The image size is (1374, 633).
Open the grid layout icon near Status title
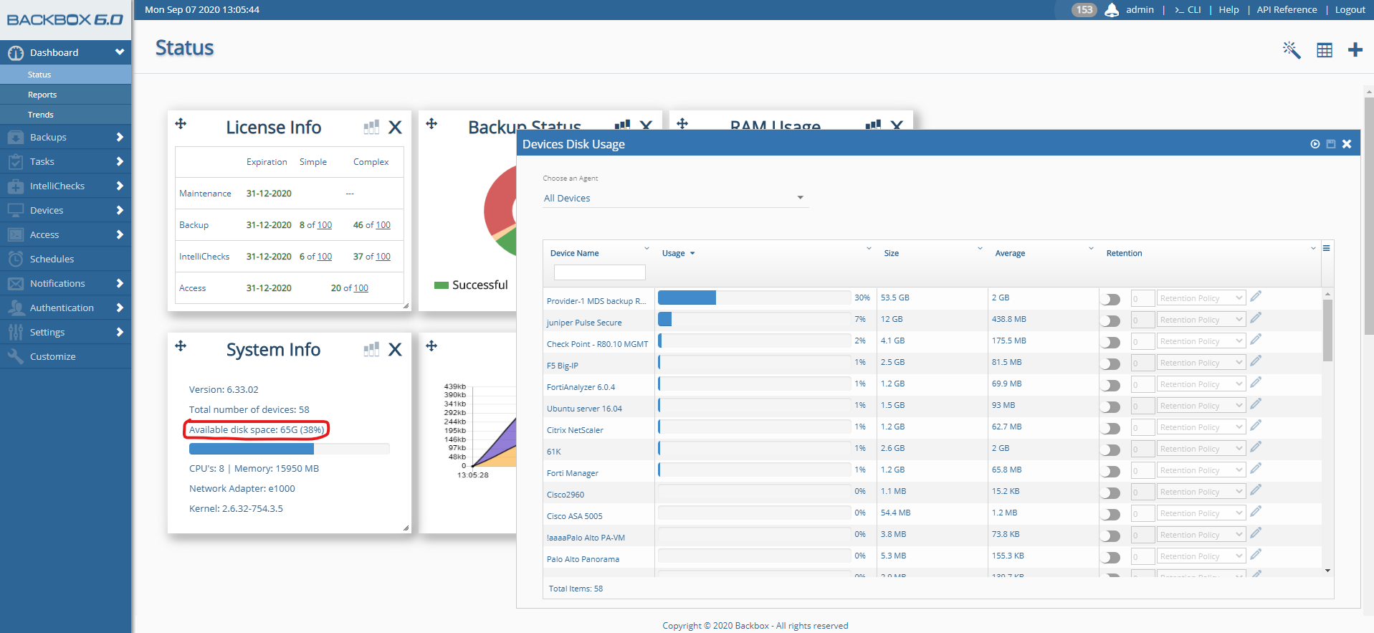1324,50
